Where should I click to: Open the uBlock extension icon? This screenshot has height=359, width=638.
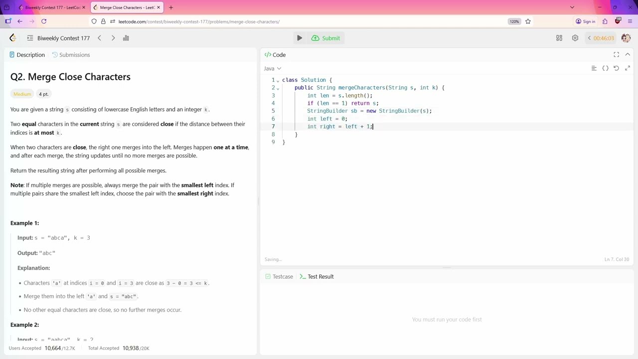(618, 21)
